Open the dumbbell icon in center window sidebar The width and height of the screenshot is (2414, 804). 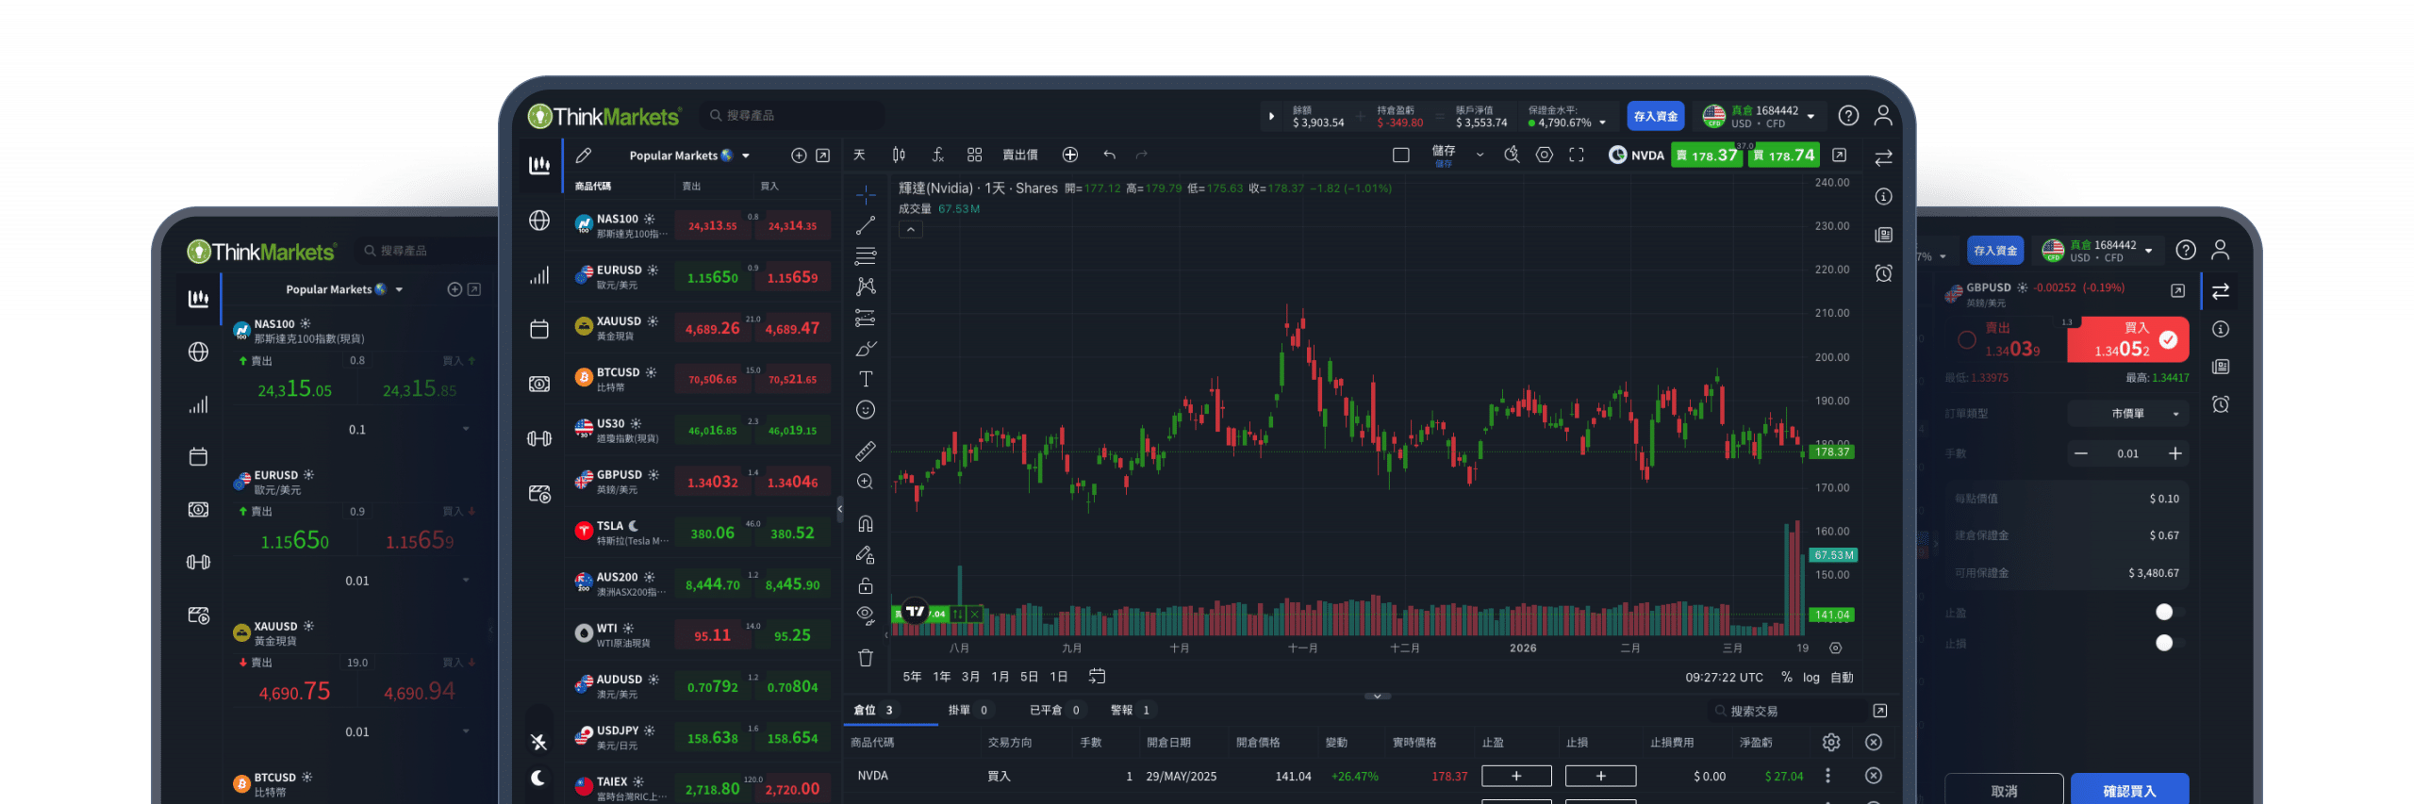(x=539, y=438)
